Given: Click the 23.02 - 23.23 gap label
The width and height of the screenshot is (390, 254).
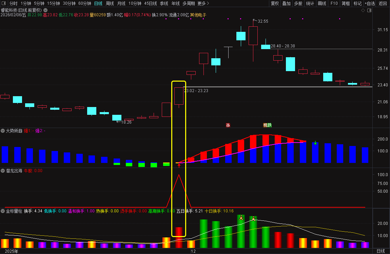Looking at the screenshot, I should click(196, 91).
